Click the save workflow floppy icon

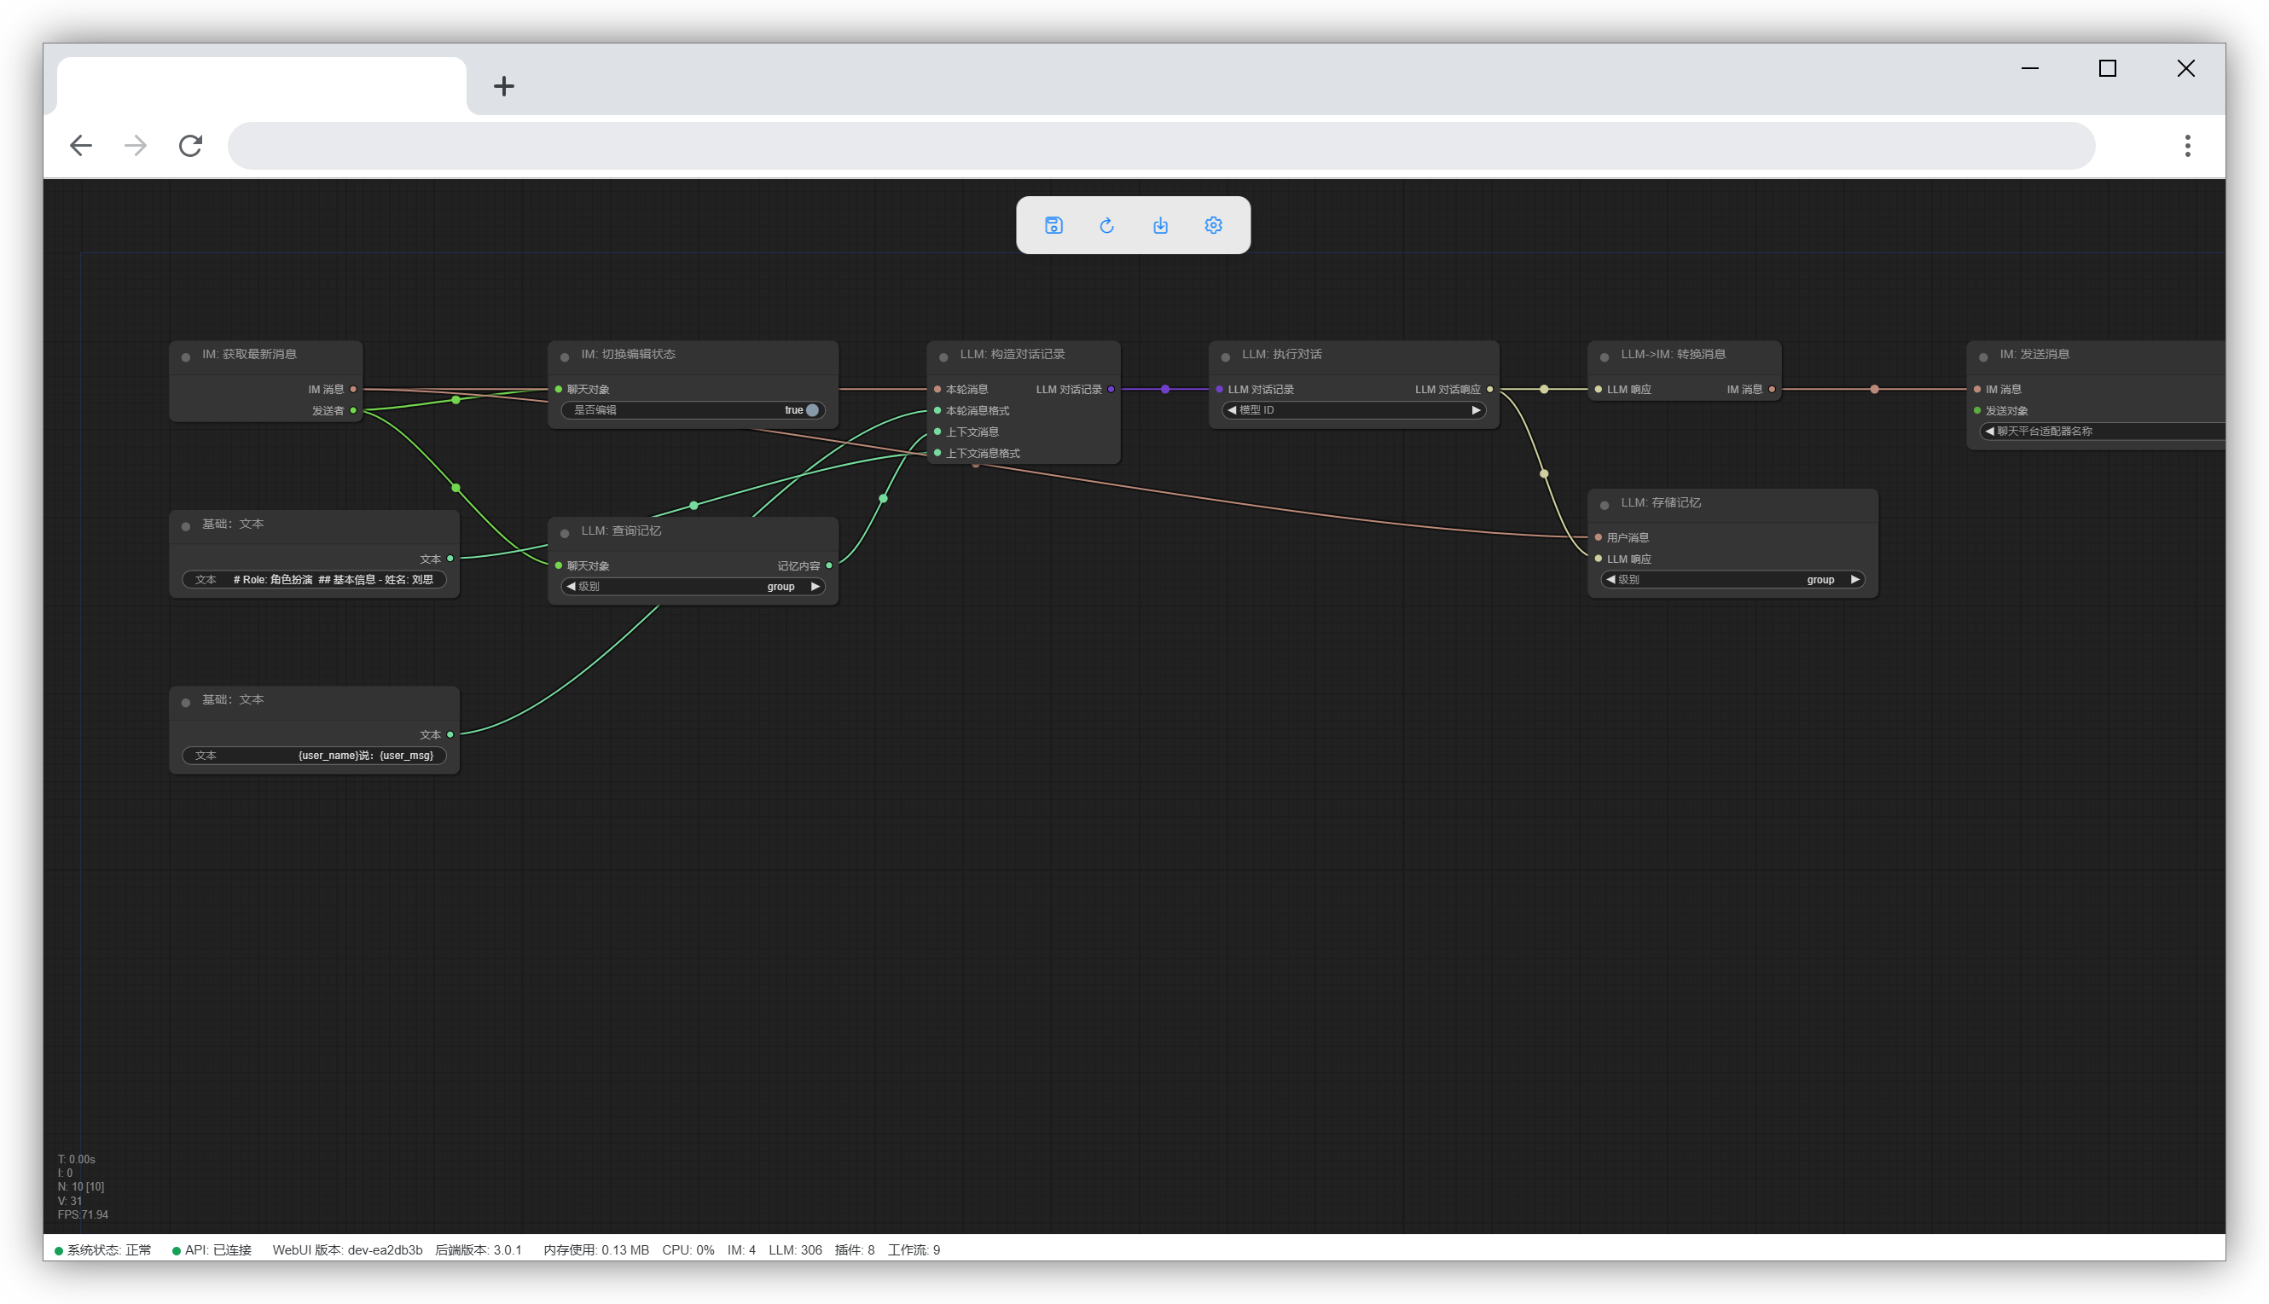[1053, 226]
